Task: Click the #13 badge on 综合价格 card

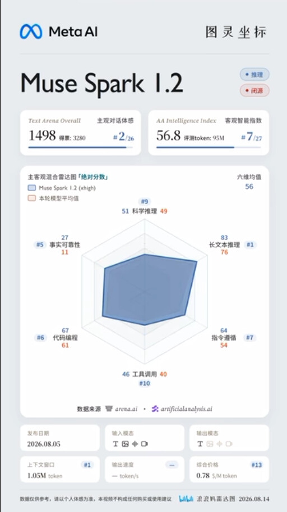Action: [x=256, y=465]
